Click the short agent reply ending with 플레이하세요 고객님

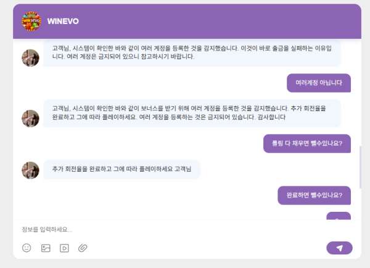122,169
